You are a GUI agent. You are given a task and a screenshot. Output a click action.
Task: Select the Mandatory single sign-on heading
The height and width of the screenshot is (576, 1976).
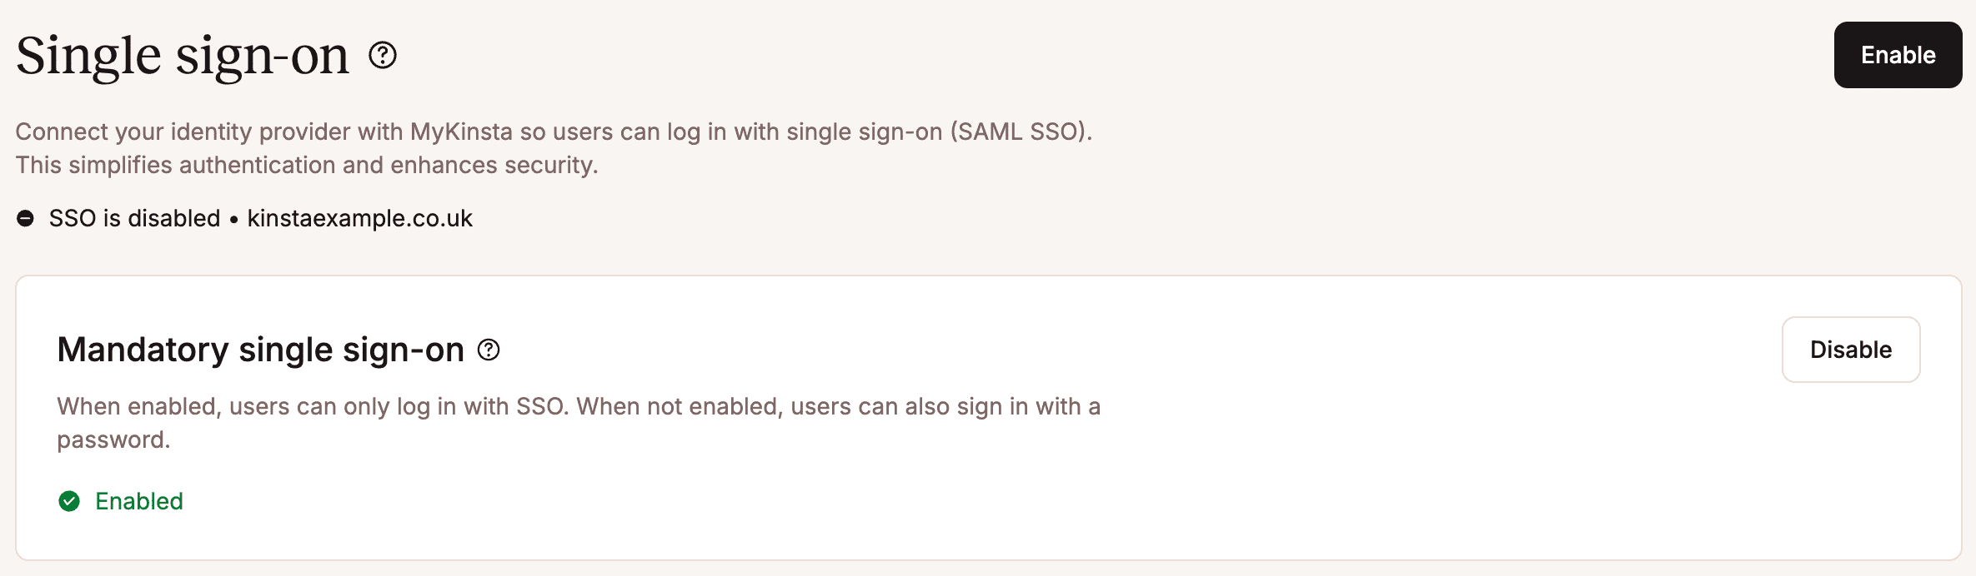coord(261,350)
